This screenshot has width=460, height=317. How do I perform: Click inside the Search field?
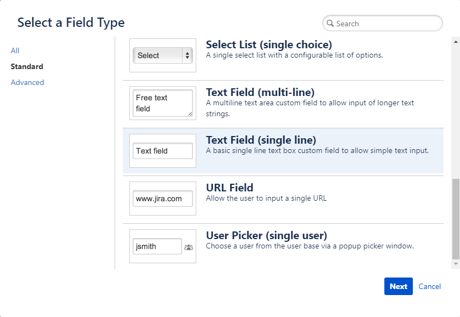(384, 23)
